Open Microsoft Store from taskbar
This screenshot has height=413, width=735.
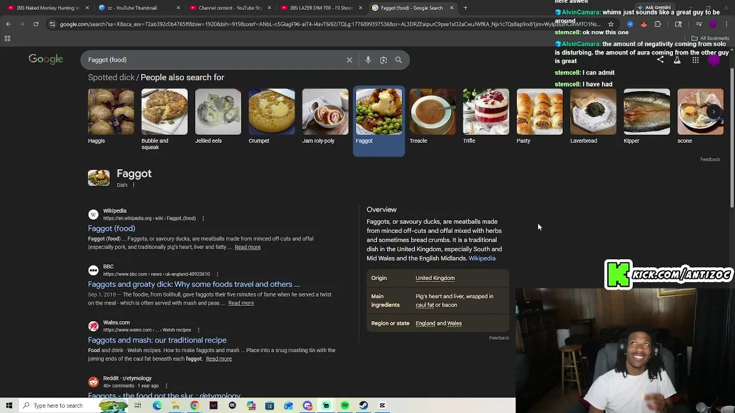coord(270,406)
